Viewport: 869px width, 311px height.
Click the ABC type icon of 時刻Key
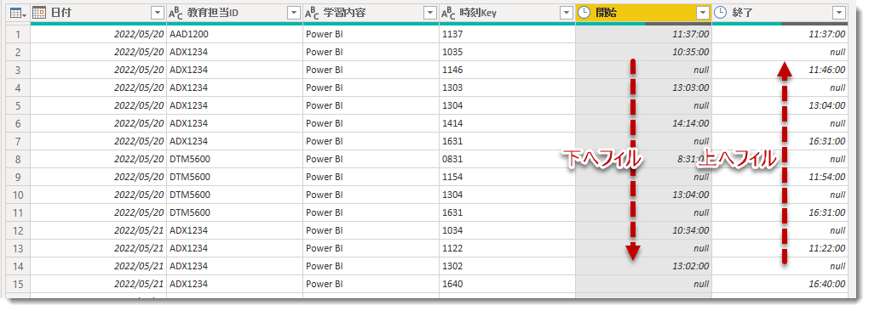pos(449,13)
